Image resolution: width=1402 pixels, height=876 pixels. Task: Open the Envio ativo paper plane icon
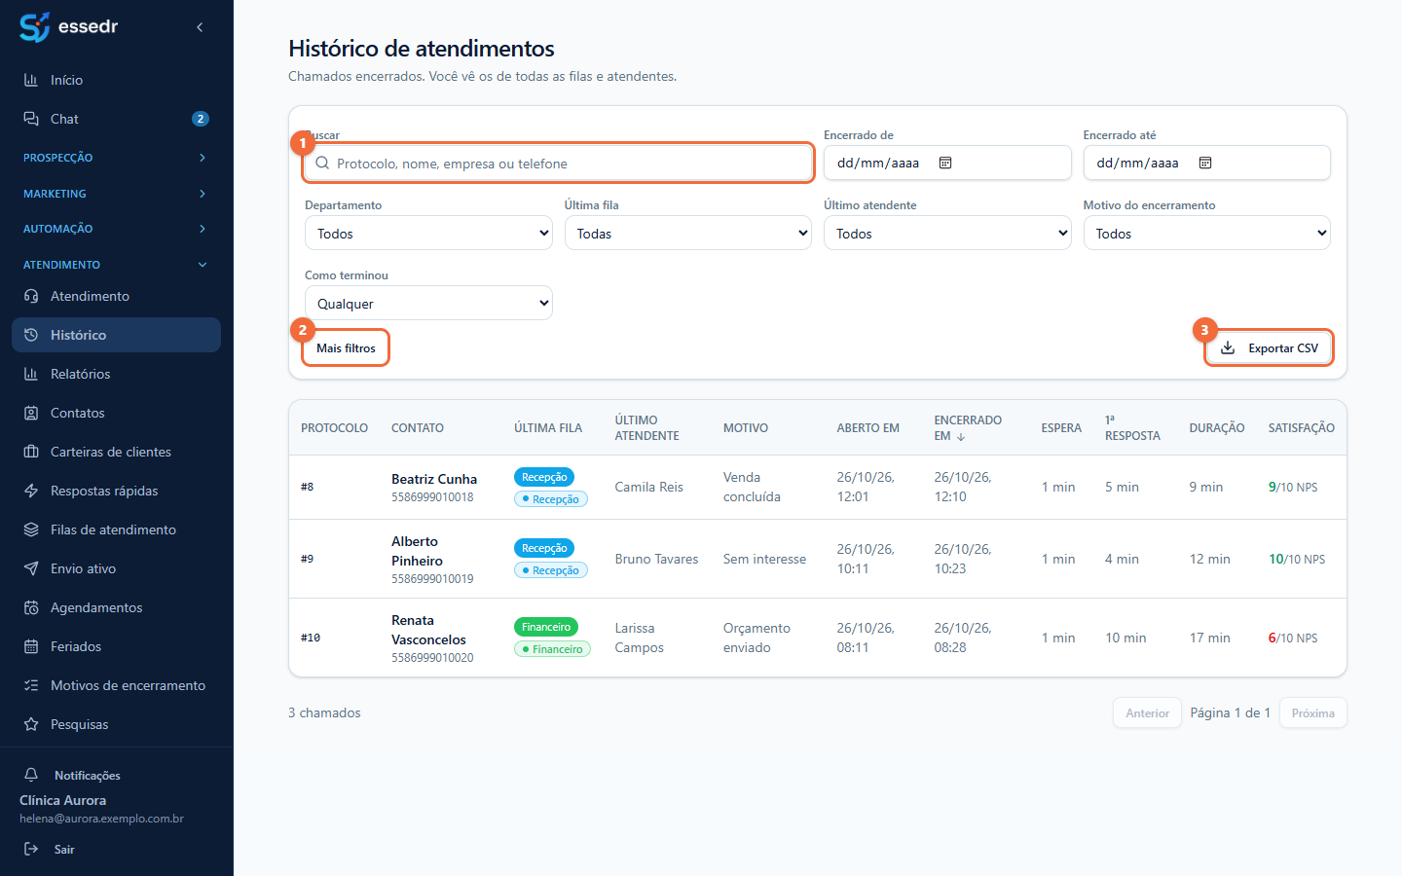[x=31, y=568]
